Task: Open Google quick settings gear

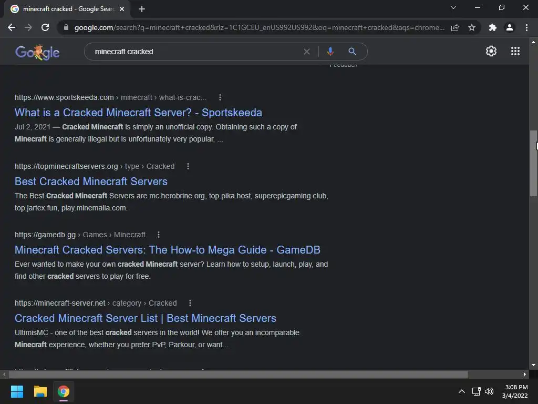Action: point(491,51)
